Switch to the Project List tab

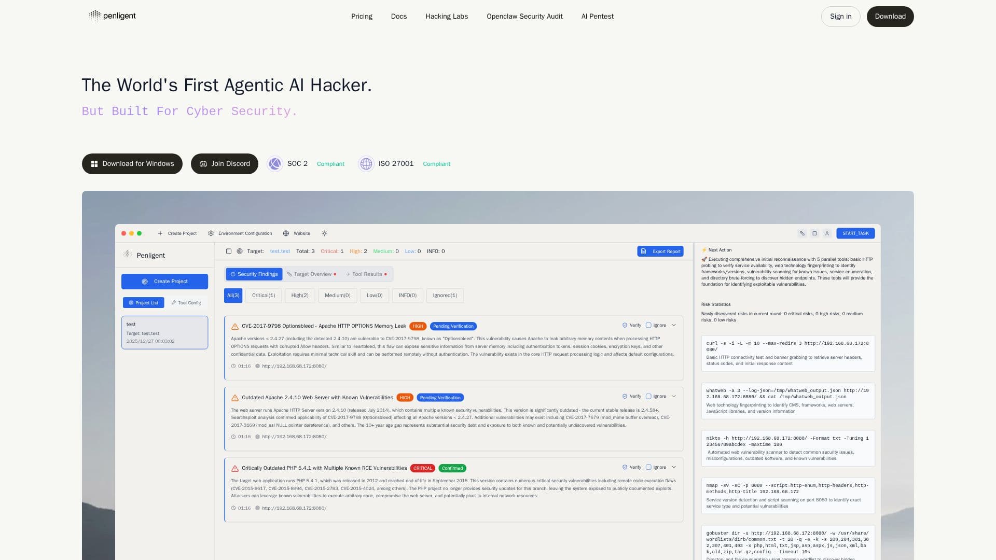pyautogui.click(x=143, y=303)
